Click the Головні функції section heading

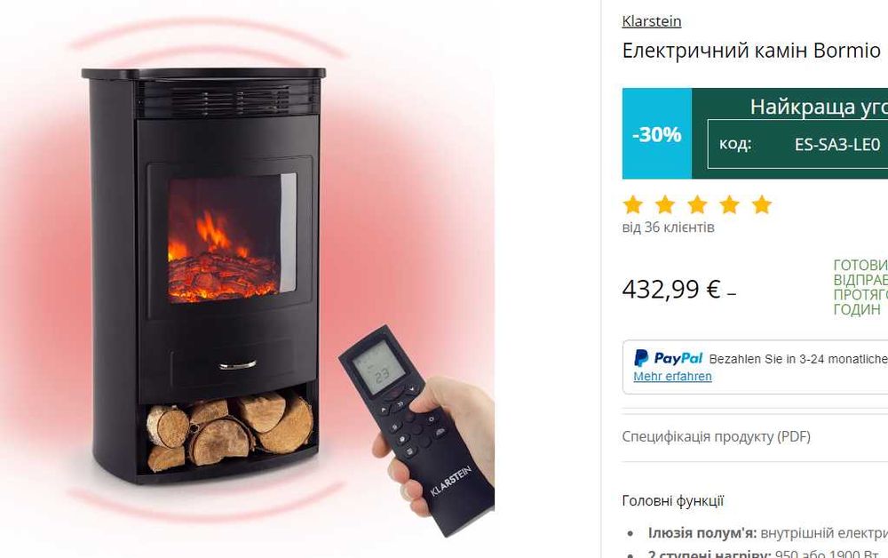(x=673, y=501)
